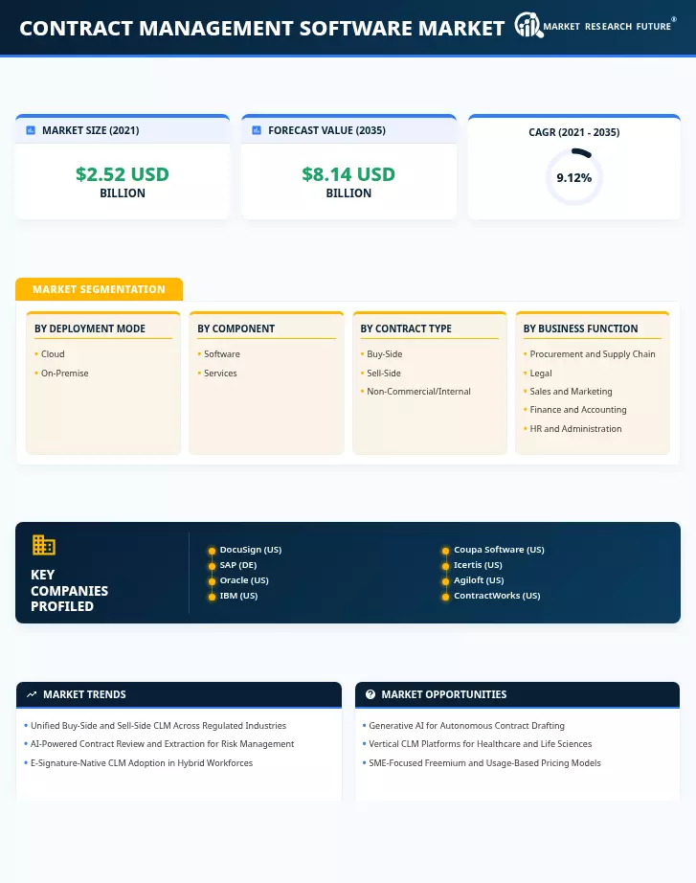
Task: Click the Market Opportunities panel header
Action: (517, 694)
